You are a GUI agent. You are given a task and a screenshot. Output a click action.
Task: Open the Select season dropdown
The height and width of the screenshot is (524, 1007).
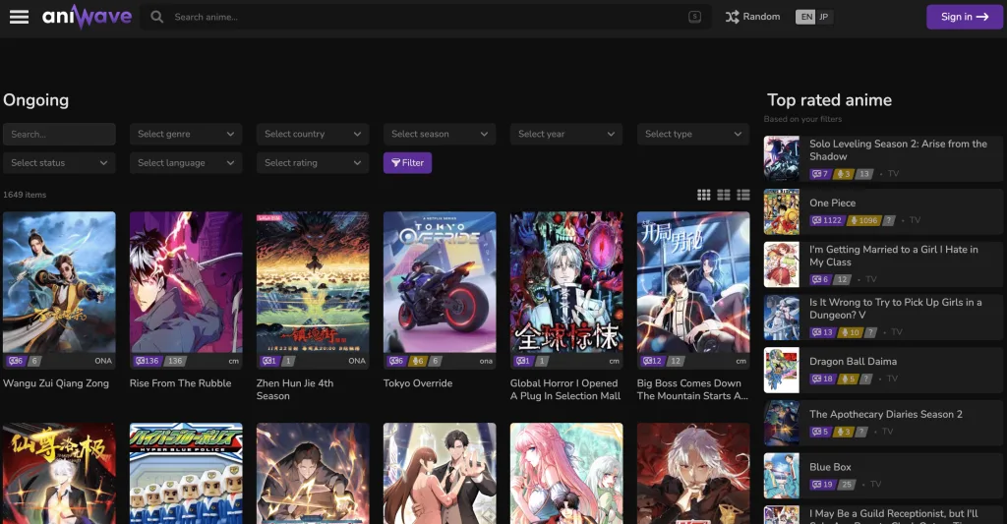(x=440, y=135)
